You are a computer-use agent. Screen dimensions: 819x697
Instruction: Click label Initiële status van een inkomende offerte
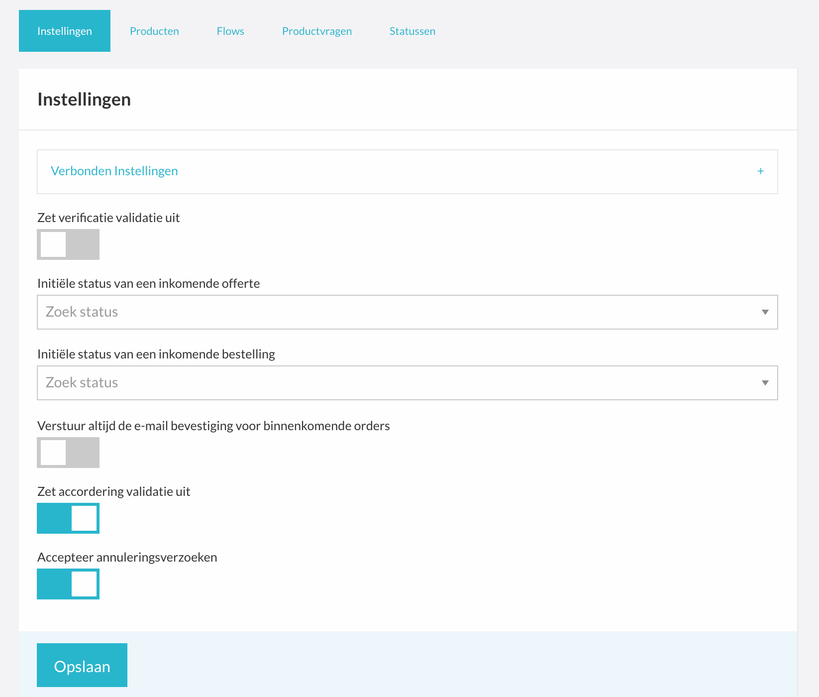click(x=149, y=283)
